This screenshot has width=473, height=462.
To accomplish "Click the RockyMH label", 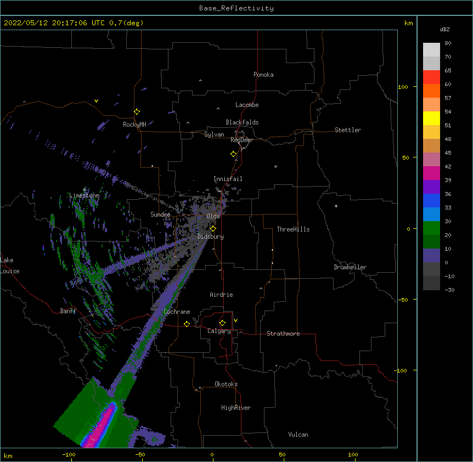I will click(134, 125).
